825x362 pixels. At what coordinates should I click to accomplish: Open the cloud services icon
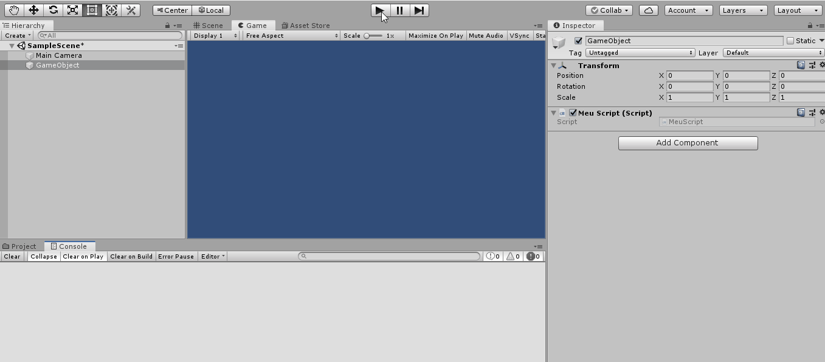[x=649, y=10]
